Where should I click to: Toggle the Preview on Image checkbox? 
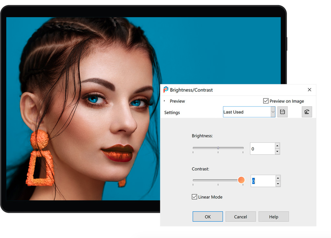tap(266, 101)
